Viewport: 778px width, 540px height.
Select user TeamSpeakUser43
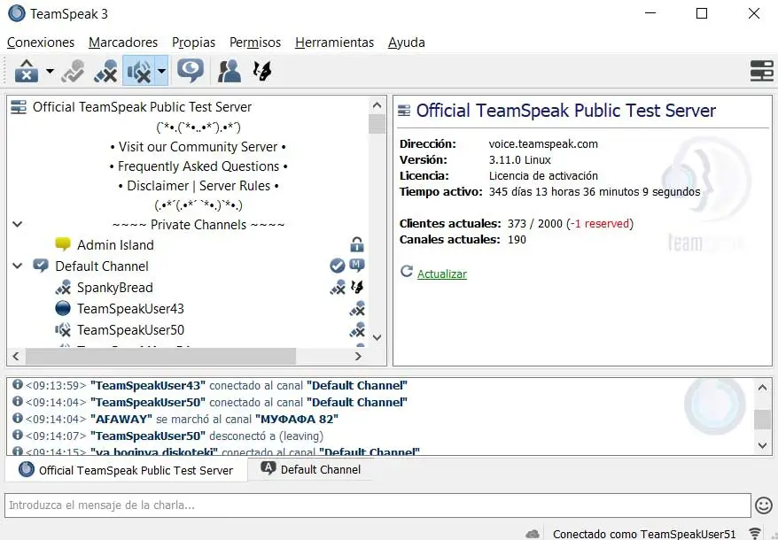130,309
